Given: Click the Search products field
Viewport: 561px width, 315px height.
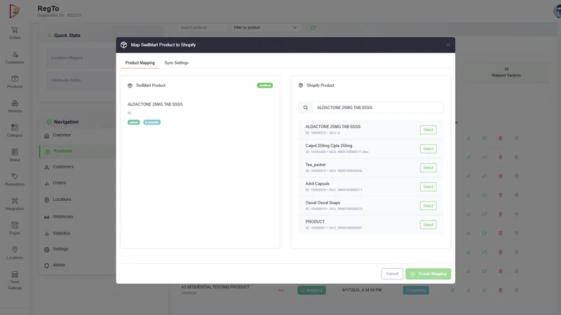Looking at the screenshot, I should [x=202, y=27].
